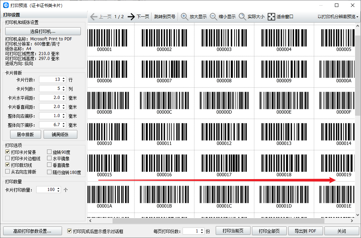Enable 垂直镜像 checkbox
361x238 pixels.
click(x=49, y=165)
